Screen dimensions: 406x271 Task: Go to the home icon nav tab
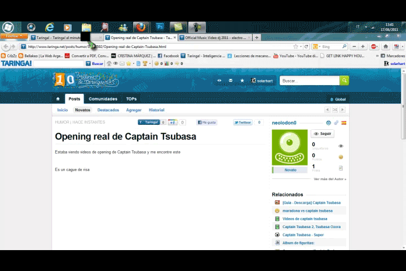click(x=58, y=99)
